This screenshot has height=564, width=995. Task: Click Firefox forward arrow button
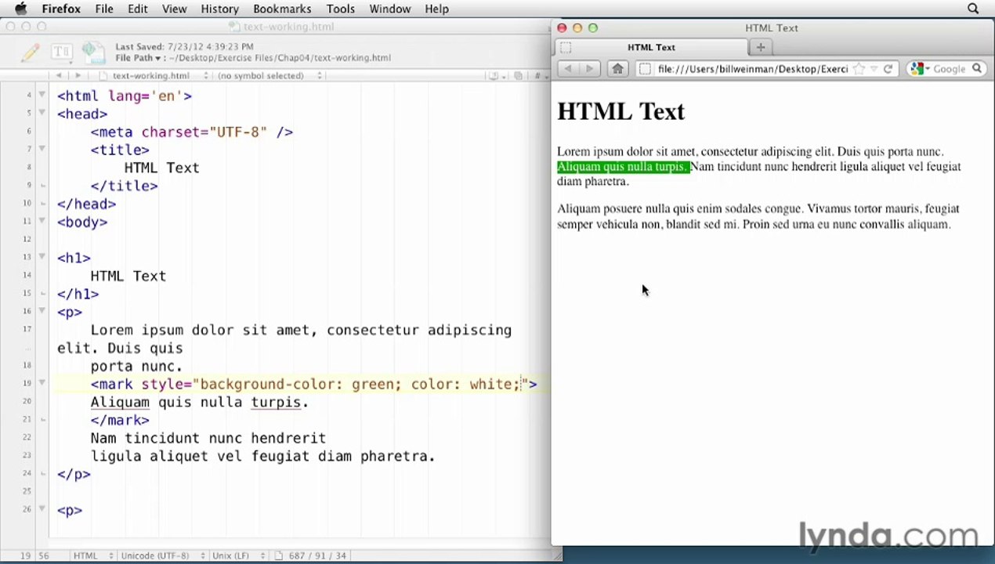click(x=589, y=69)
